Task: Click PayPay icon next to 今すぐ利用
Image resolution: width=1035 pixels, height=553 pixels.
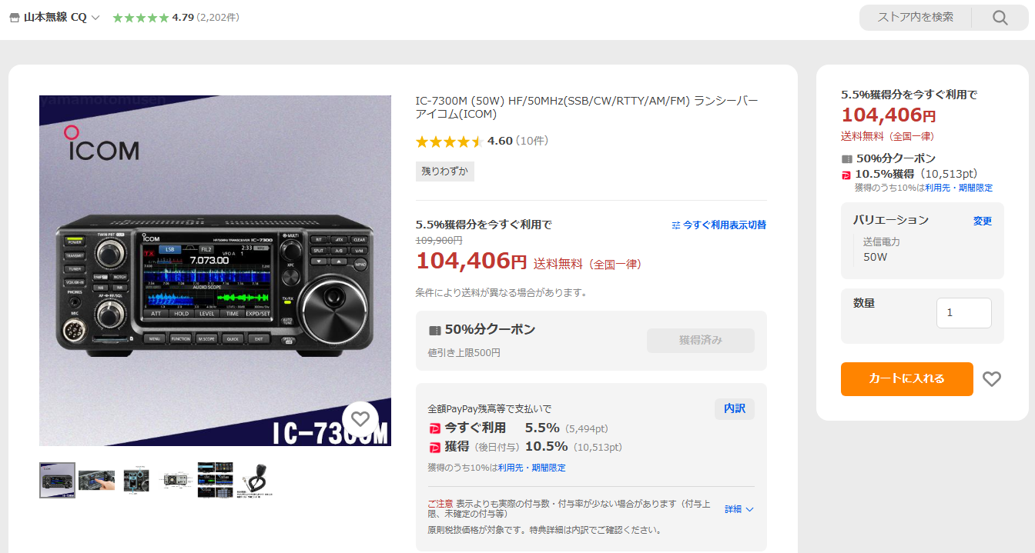Action: pos(434,428)
